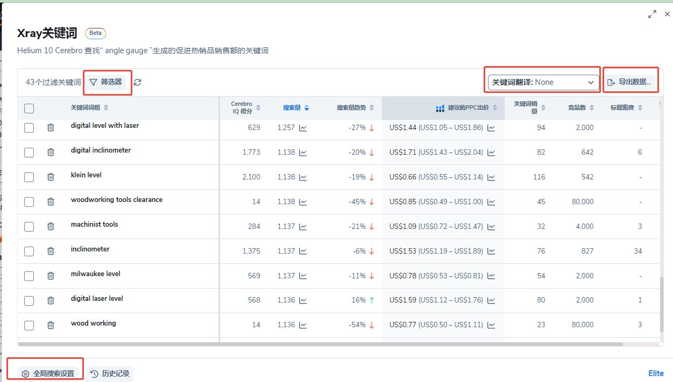Click the 导出数据 export button

point(629,82)
